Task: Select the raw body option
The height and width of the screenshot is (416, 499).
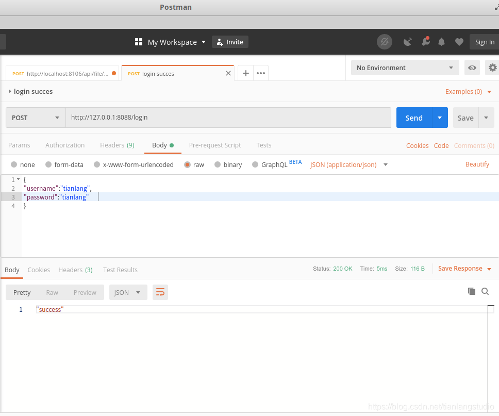Action: (x=194, y=164)
